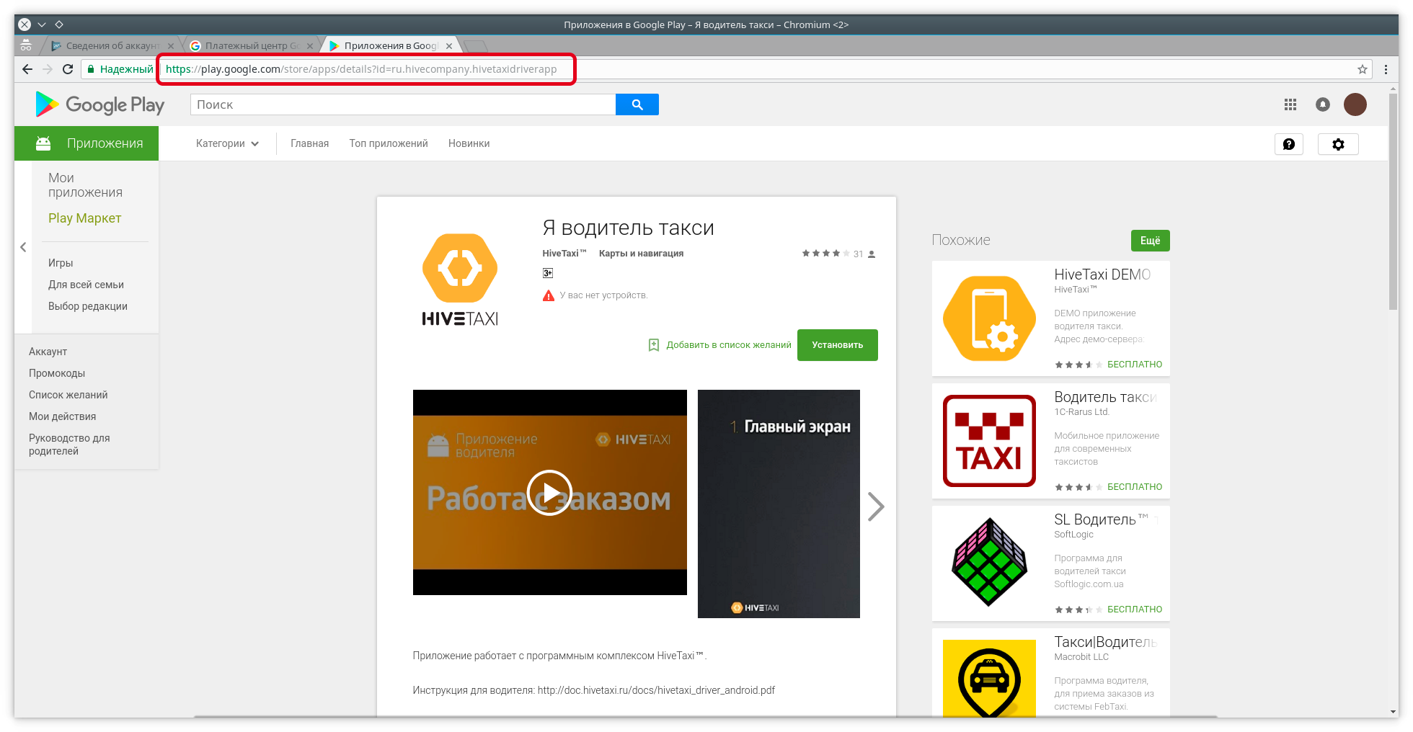Image resolution: width=1413 pixels, height=732 pixels.
Task: Open the help question mark button
Action: (1289, 144)
